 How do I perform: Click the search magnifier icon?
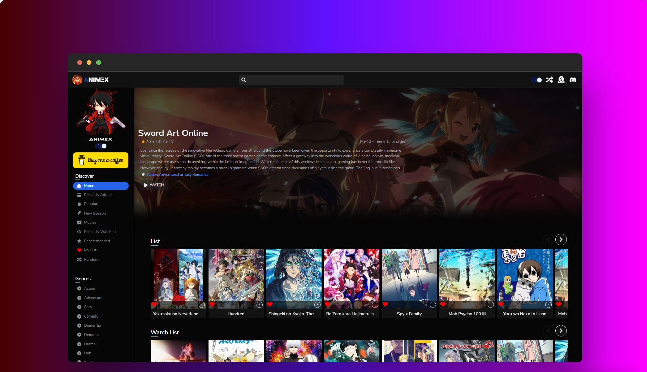[x=244, y=80]
